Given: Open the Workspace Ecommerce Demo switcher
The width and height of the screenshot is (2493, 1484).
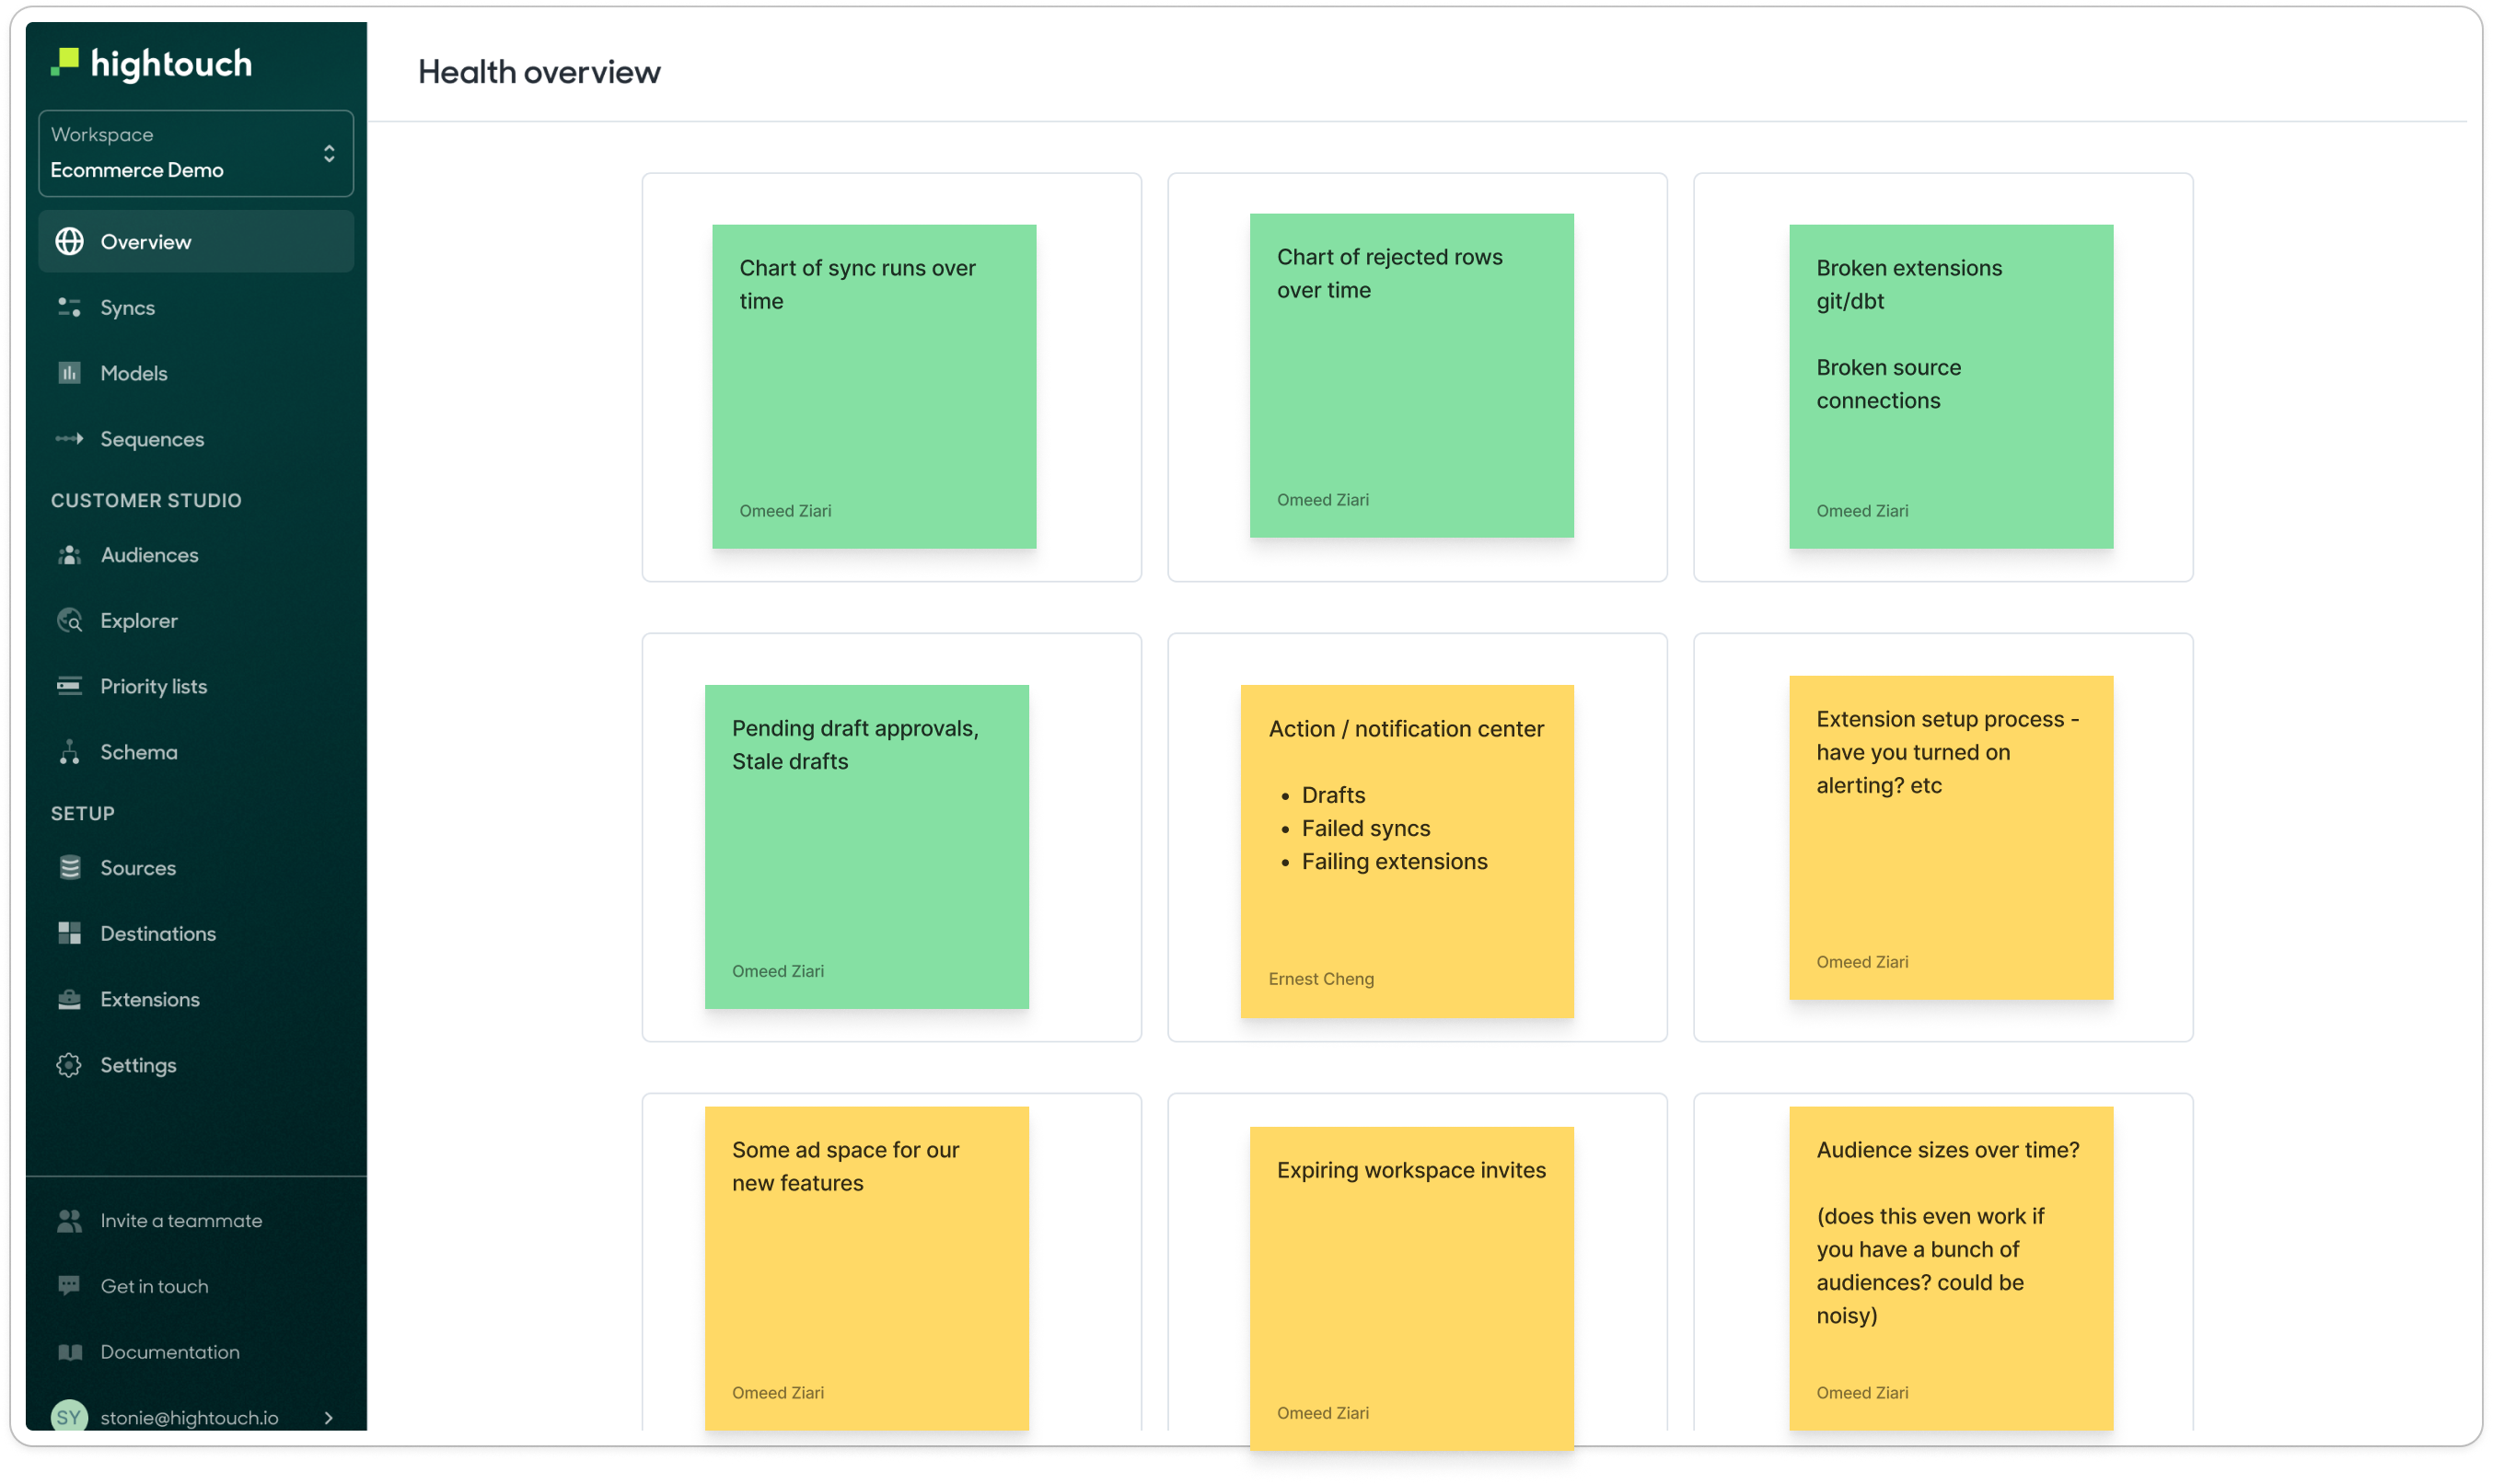Looking at the screenshot, I should pos(196,153).
